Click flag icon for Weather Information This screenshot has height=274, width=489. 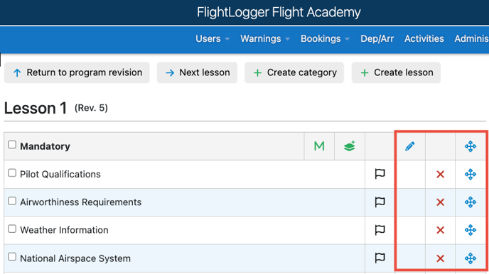[x=380, y=230]
